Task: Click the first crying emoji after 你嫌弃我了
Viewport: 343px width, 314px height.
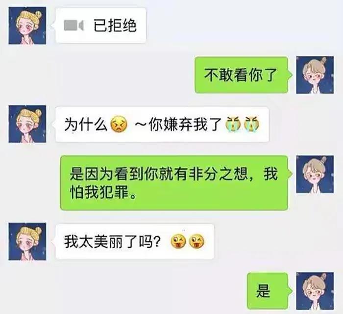Action: [233, 124]
